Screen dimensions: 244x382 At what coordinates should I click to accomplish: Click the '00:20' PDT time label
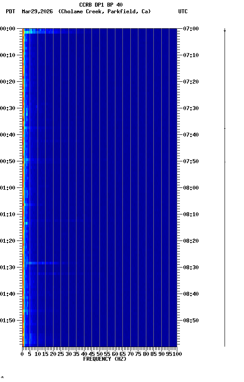(8, 82)
